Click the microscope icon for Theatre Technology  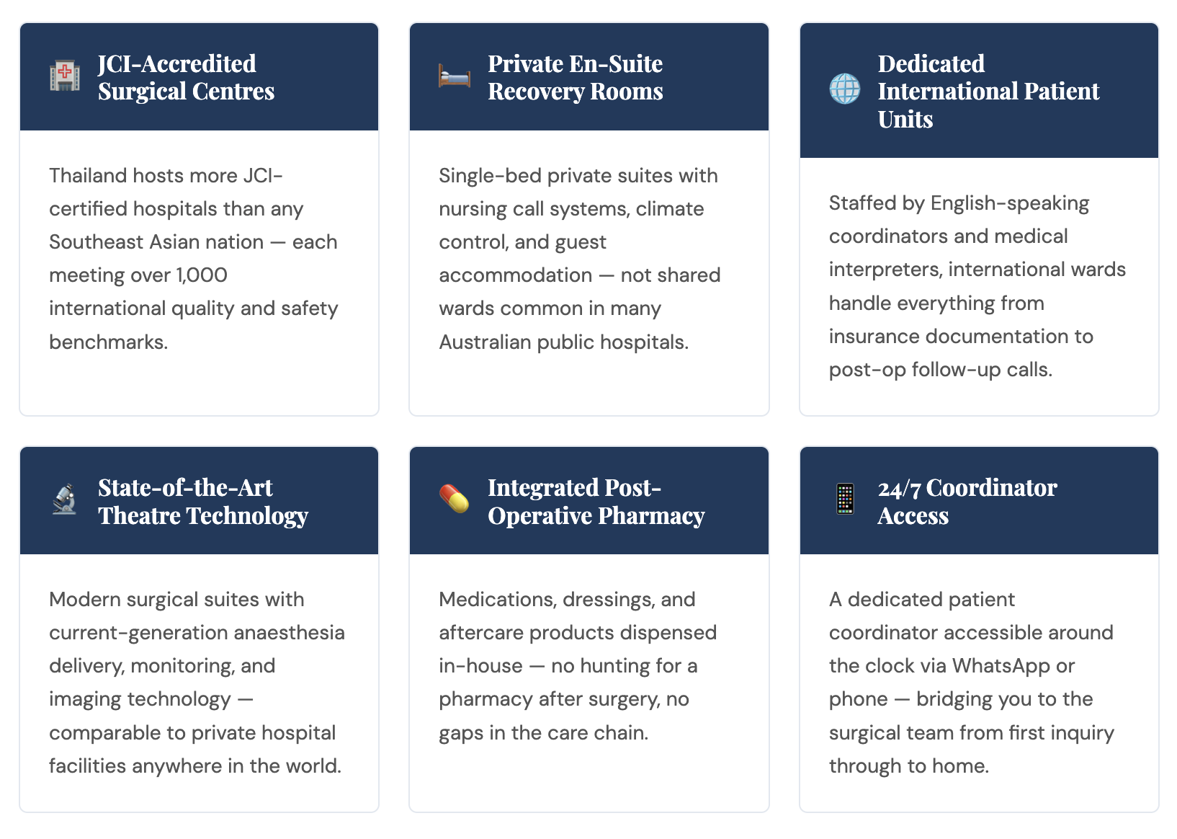click(65, 500)
